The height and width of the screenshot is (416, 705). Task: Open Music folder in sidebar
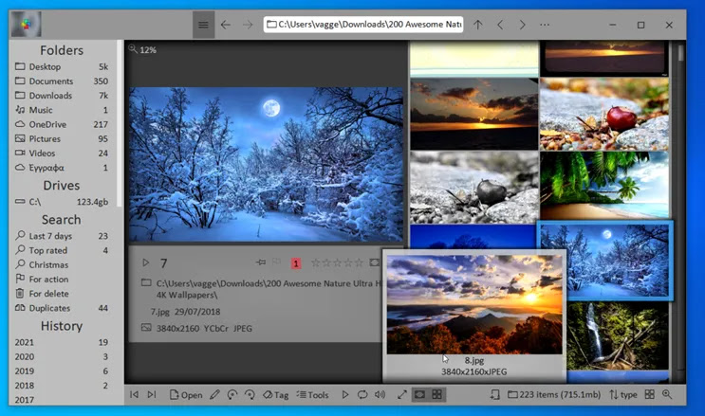tap(62, 110)
